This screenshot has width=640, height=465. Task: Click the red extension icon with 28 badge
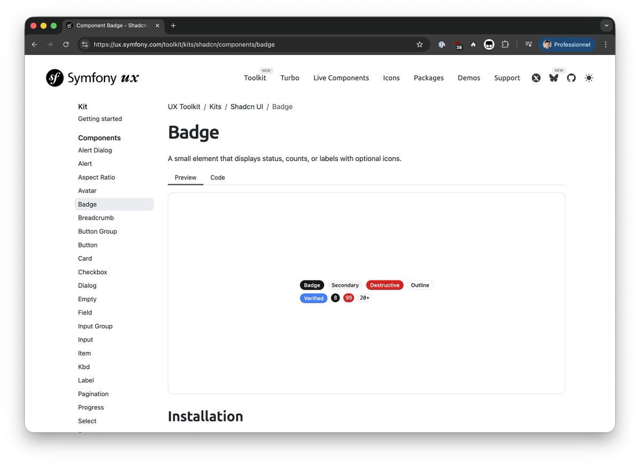458,45
